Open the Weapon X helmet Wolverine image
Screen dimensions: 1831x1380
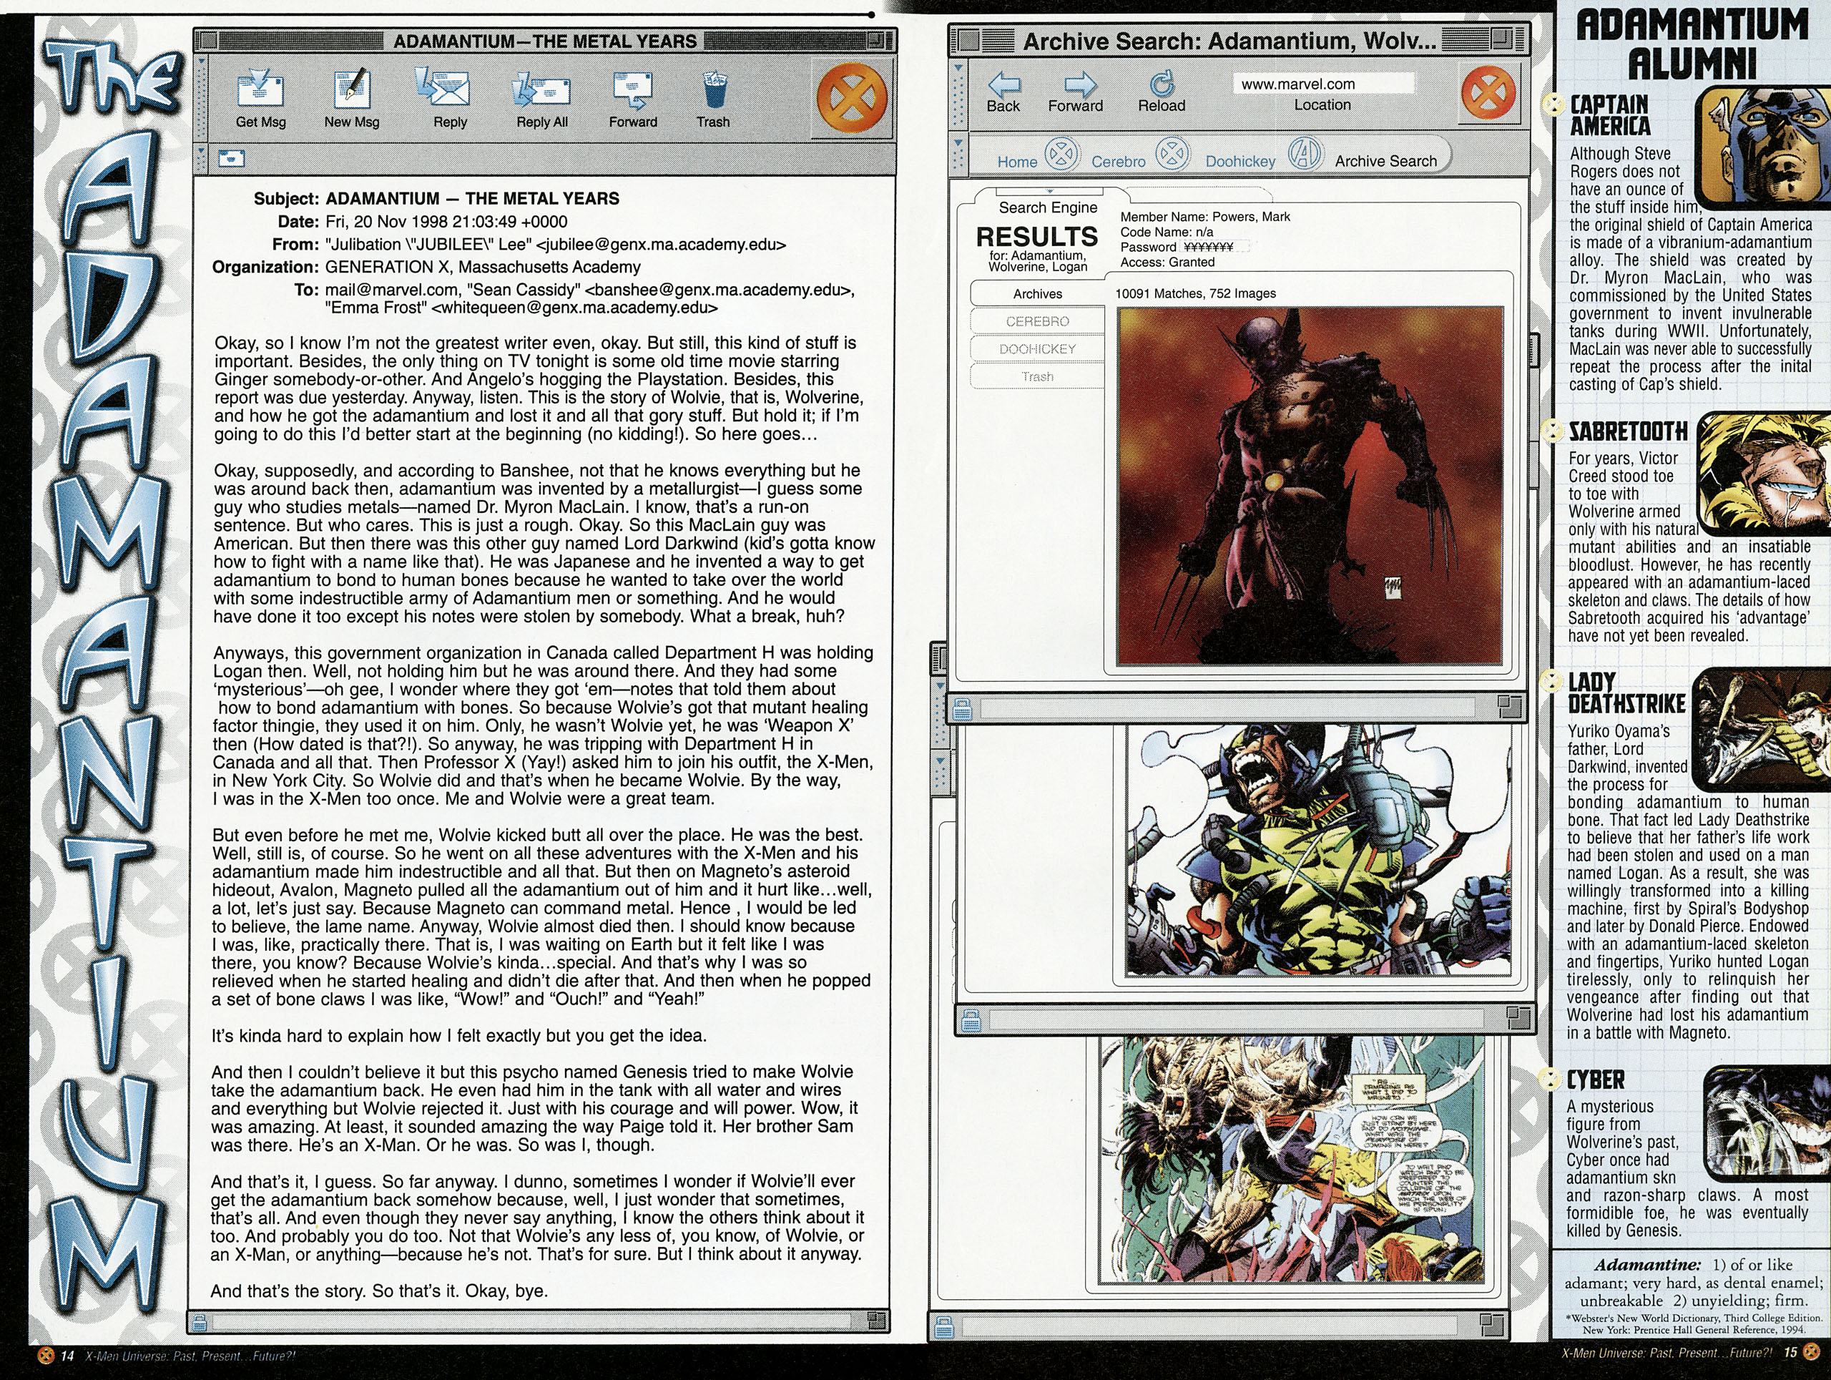(x=1319, y=850)
